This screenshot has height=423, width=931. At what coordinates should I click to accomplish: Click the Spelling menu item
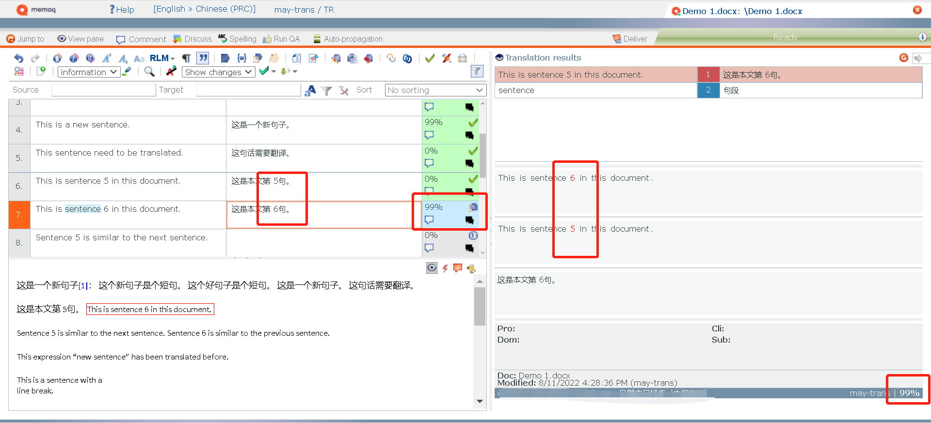237,39
